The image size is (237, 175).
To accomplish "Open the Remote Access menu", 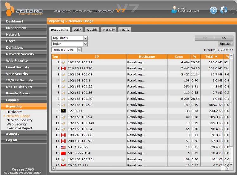I will click(x=24, y=93).
